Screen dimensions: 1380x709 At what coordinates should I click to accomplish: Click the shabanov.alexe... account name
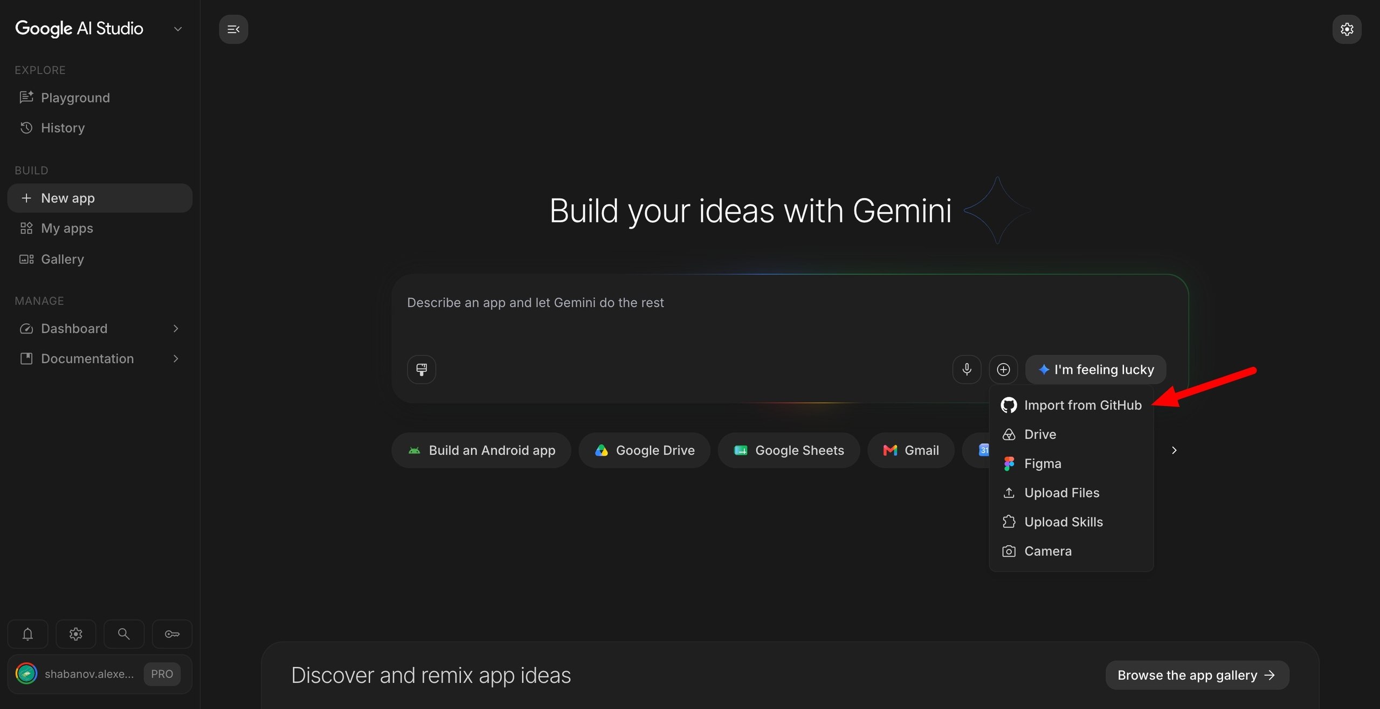tap(89, 674)
